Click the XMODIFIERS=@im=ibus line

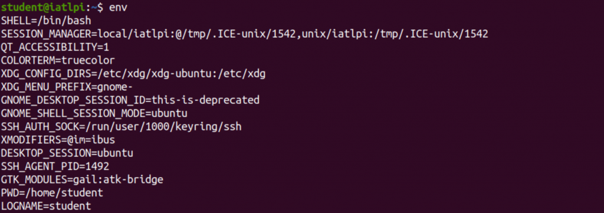[x=58, y=140]
